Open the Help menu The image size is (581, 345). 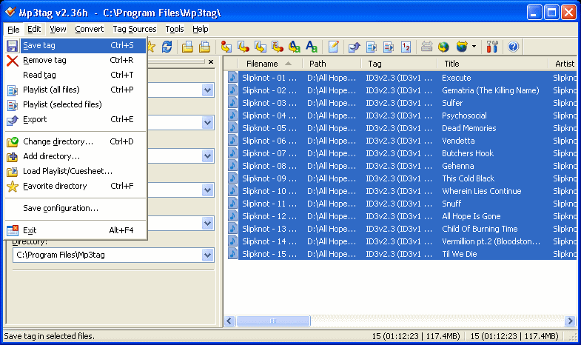pyautogui.click(x=200, y=29)
